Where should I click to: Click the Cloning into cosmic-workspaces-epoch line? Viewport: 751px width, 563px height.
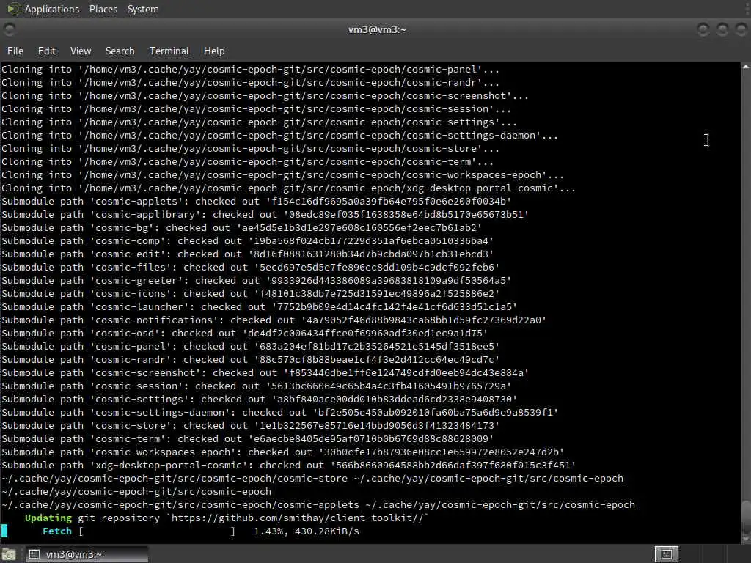pyautogui.click(x=282, y=174)
